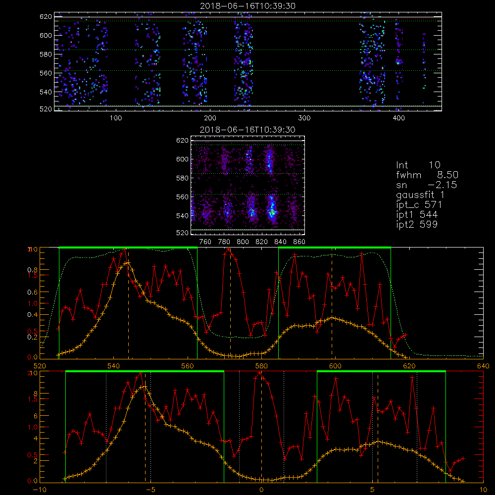Click x-axis label 800 under small image
The image size is (495, 495).
click(243, 242)
